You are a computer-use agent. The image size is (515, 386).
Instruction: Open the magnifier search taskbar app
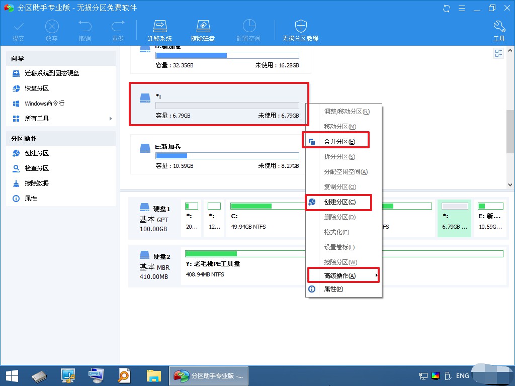tap(125, 376)
